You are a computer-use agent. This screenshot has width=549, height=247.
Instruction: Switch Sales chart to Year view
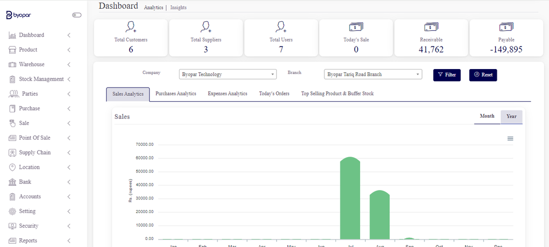(512, 117)
